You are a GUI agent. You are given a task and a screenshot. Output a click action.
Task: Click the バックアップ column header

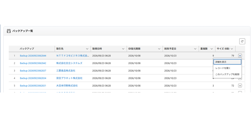pyautogui.click(x=27, y=48)
